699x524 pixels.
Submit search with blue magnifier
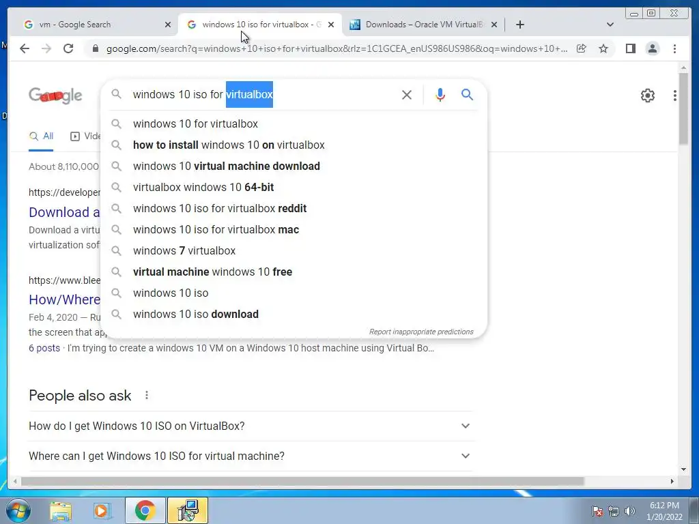[x=467, y=94]
